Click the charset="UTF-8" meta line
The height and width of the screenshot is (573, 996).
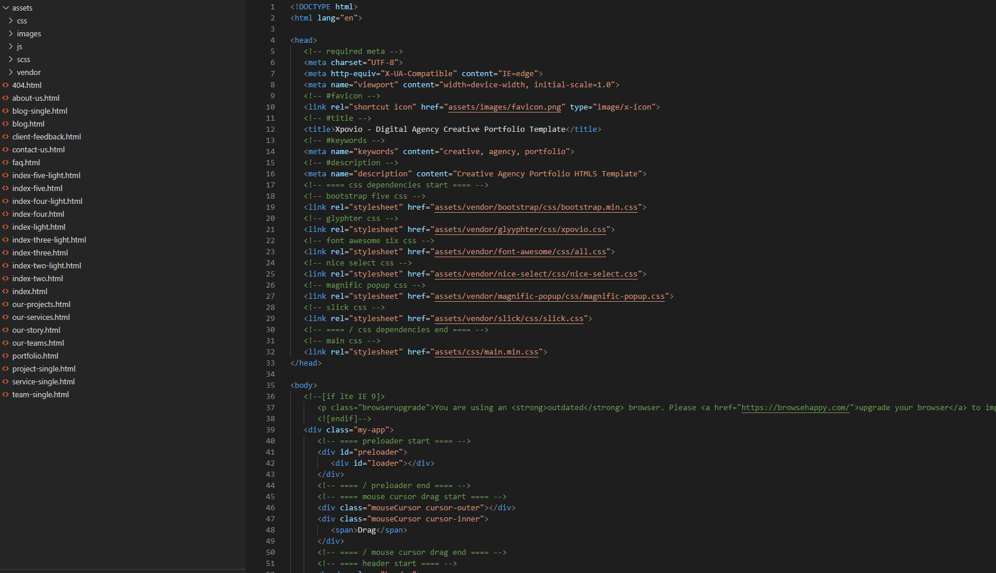(x=353, y=62)
